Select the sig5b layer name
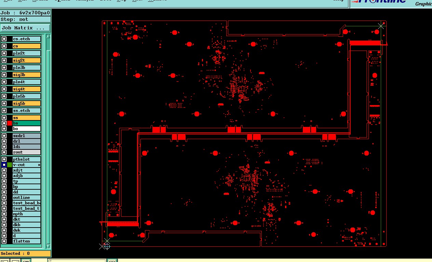Viewport: 432px width, 262px height. [27, 103]
